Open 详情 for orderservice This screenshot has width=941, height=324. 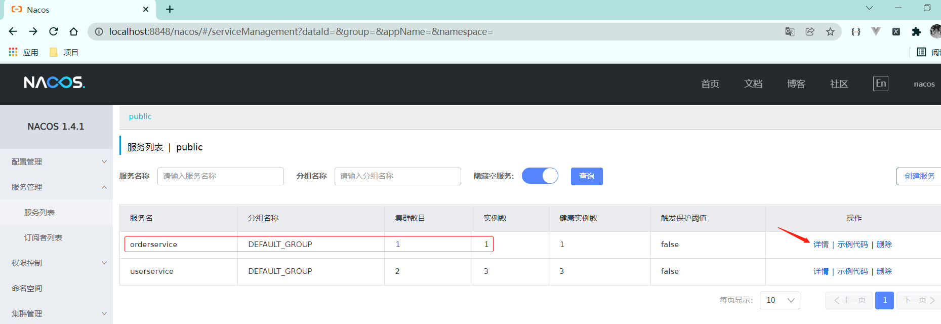click(x=821, y=245)
